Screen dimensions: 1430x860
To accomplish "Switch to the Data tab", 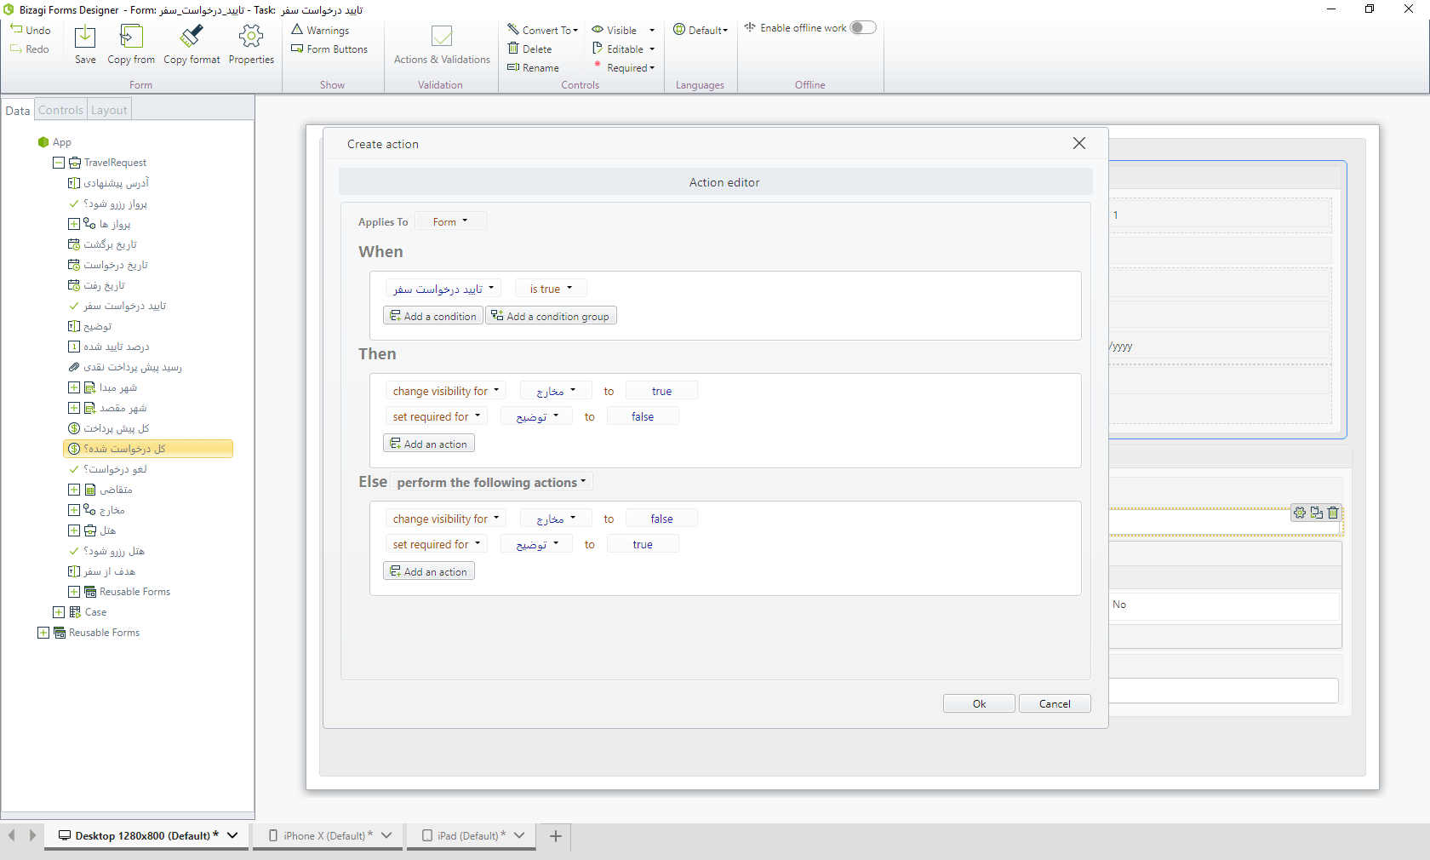I will click(18, 110).
